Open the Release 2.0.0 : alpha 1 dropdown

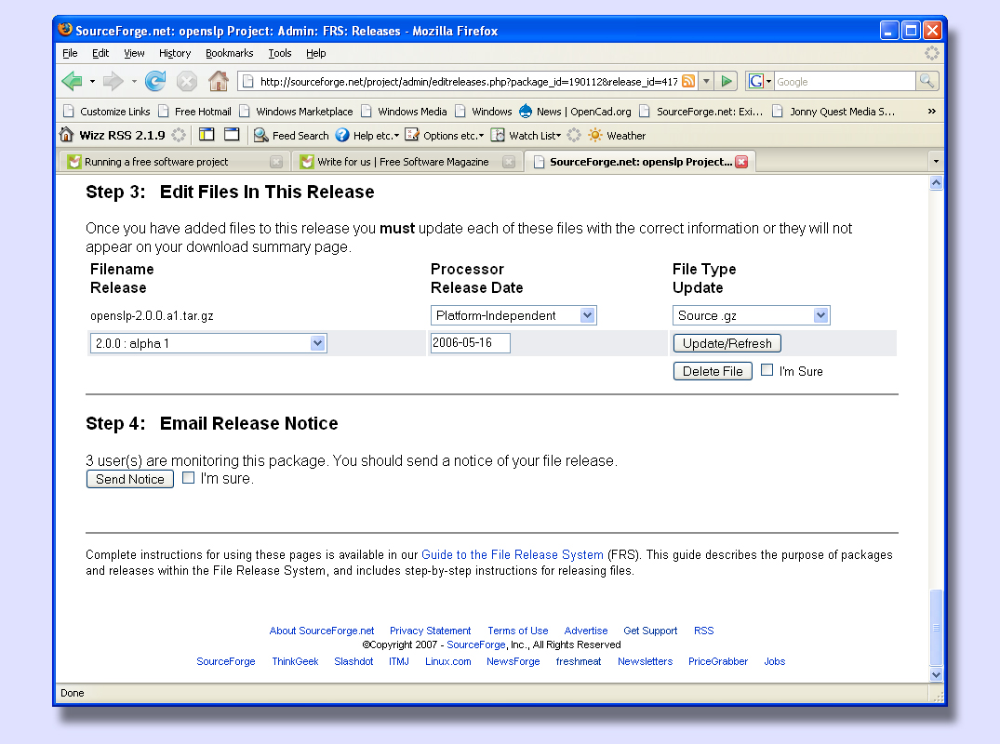pos(317,343)
